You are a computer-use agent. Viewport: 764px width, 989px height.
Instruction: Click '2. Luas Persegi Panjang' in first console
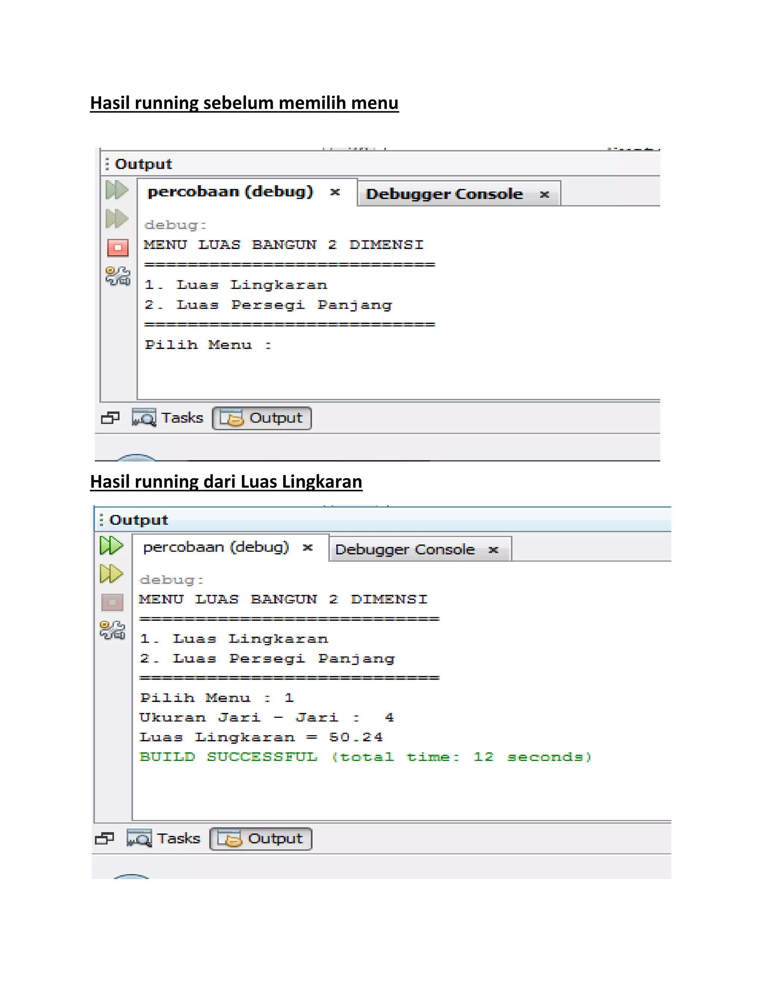(268, 305)
